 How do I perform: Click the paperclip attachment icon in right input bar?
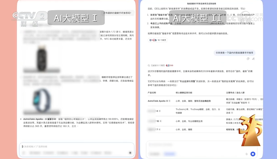[x=246, y=154]
